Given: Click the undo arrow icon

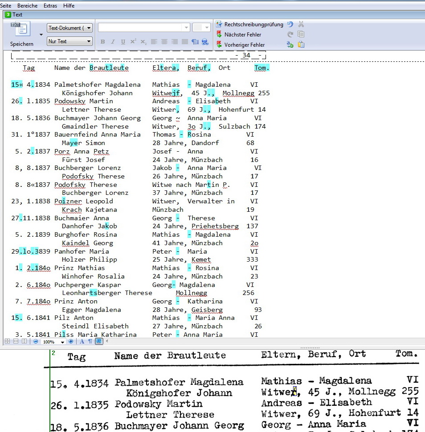Looking at the screenshot, I should [x=290, y=24].
